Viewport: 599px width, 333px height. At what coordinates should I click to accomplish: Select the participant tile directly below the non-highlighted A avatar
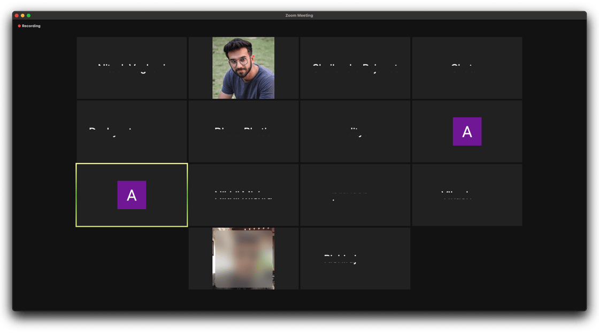[x=467, y=195]
